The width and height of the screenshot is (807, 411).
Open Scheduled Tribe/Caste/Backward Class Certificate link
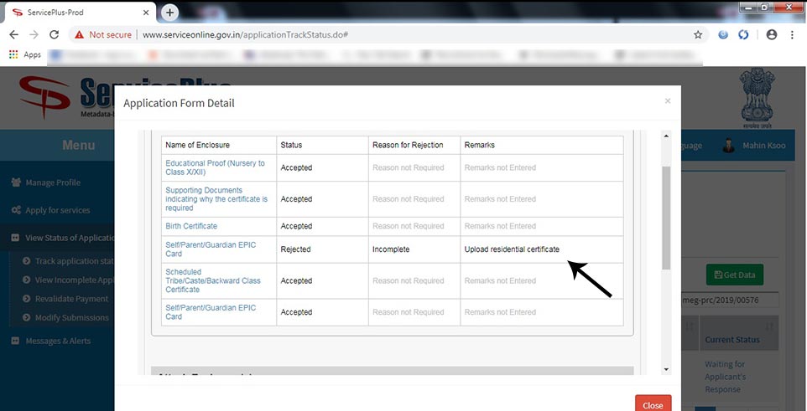(x=213, y=280)
